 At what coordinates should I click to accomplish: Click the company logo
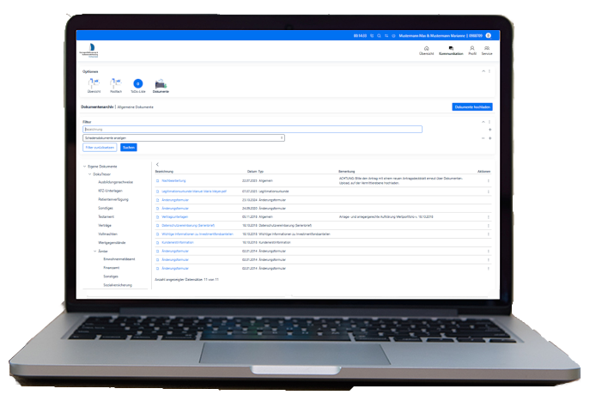(x=89, y=51)
